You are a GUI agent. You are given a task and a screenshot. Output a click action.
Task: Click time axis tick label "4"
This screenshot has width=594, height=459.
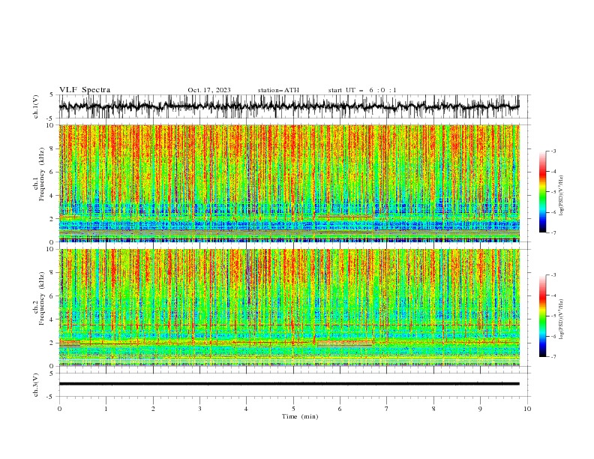coord(246,409)
